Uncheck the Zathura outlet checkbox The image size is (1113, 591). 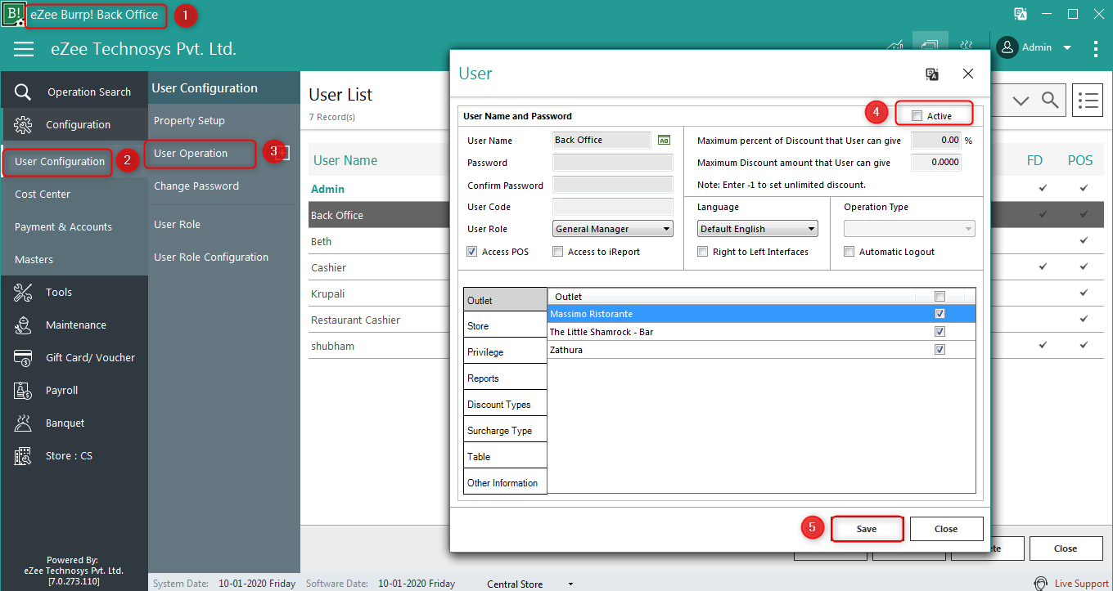pos(940,350)
